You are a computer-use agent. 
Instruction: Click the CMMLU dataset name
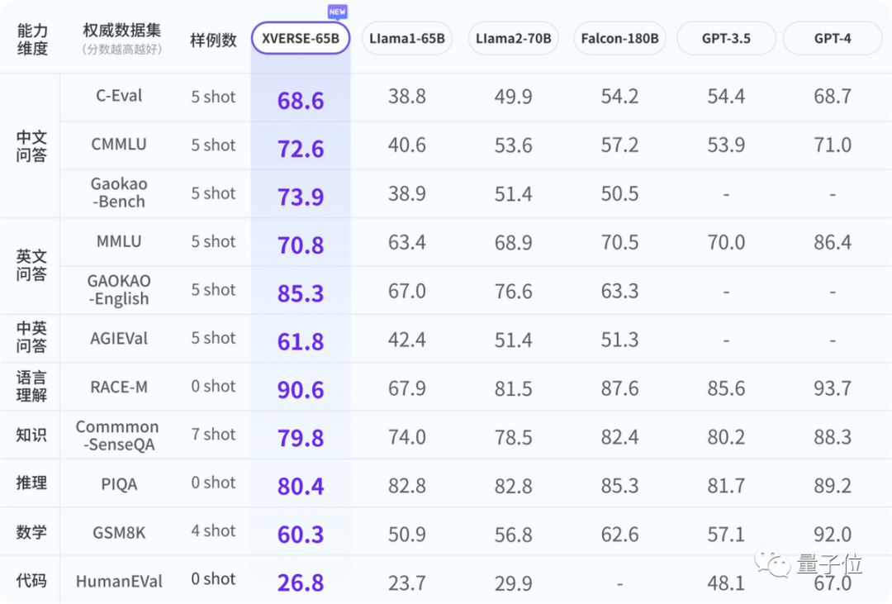(119, 144)
